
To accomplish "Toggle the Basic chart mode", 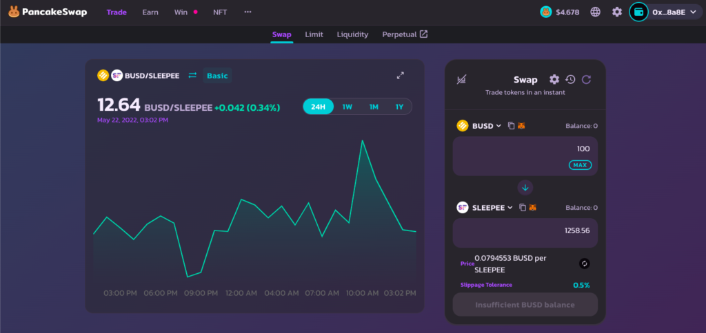I will coord(217,76).
